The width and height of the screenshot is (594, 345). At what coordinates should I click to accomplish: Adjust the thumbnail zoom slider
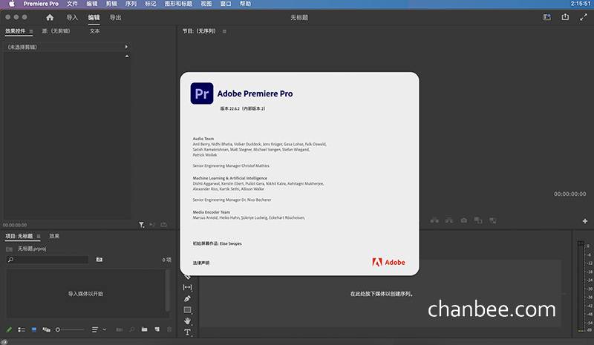(x=70, y=329)
